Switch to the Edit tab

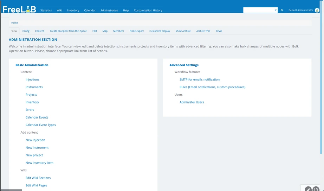tap(95, 31)
